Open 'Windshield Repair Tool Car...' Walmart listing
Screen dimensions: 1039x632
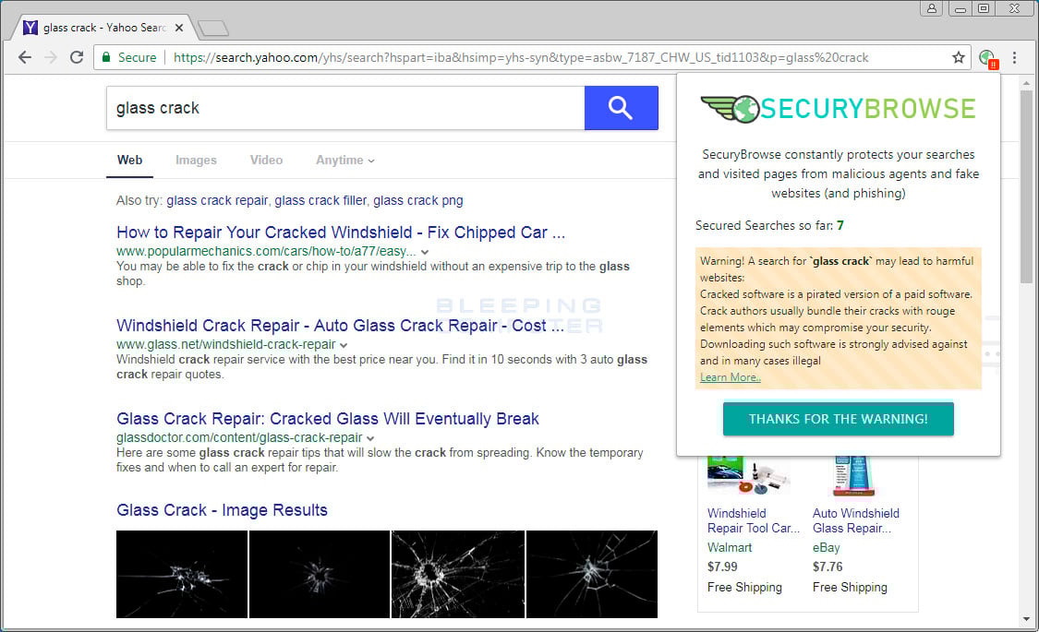pos(754,520)
